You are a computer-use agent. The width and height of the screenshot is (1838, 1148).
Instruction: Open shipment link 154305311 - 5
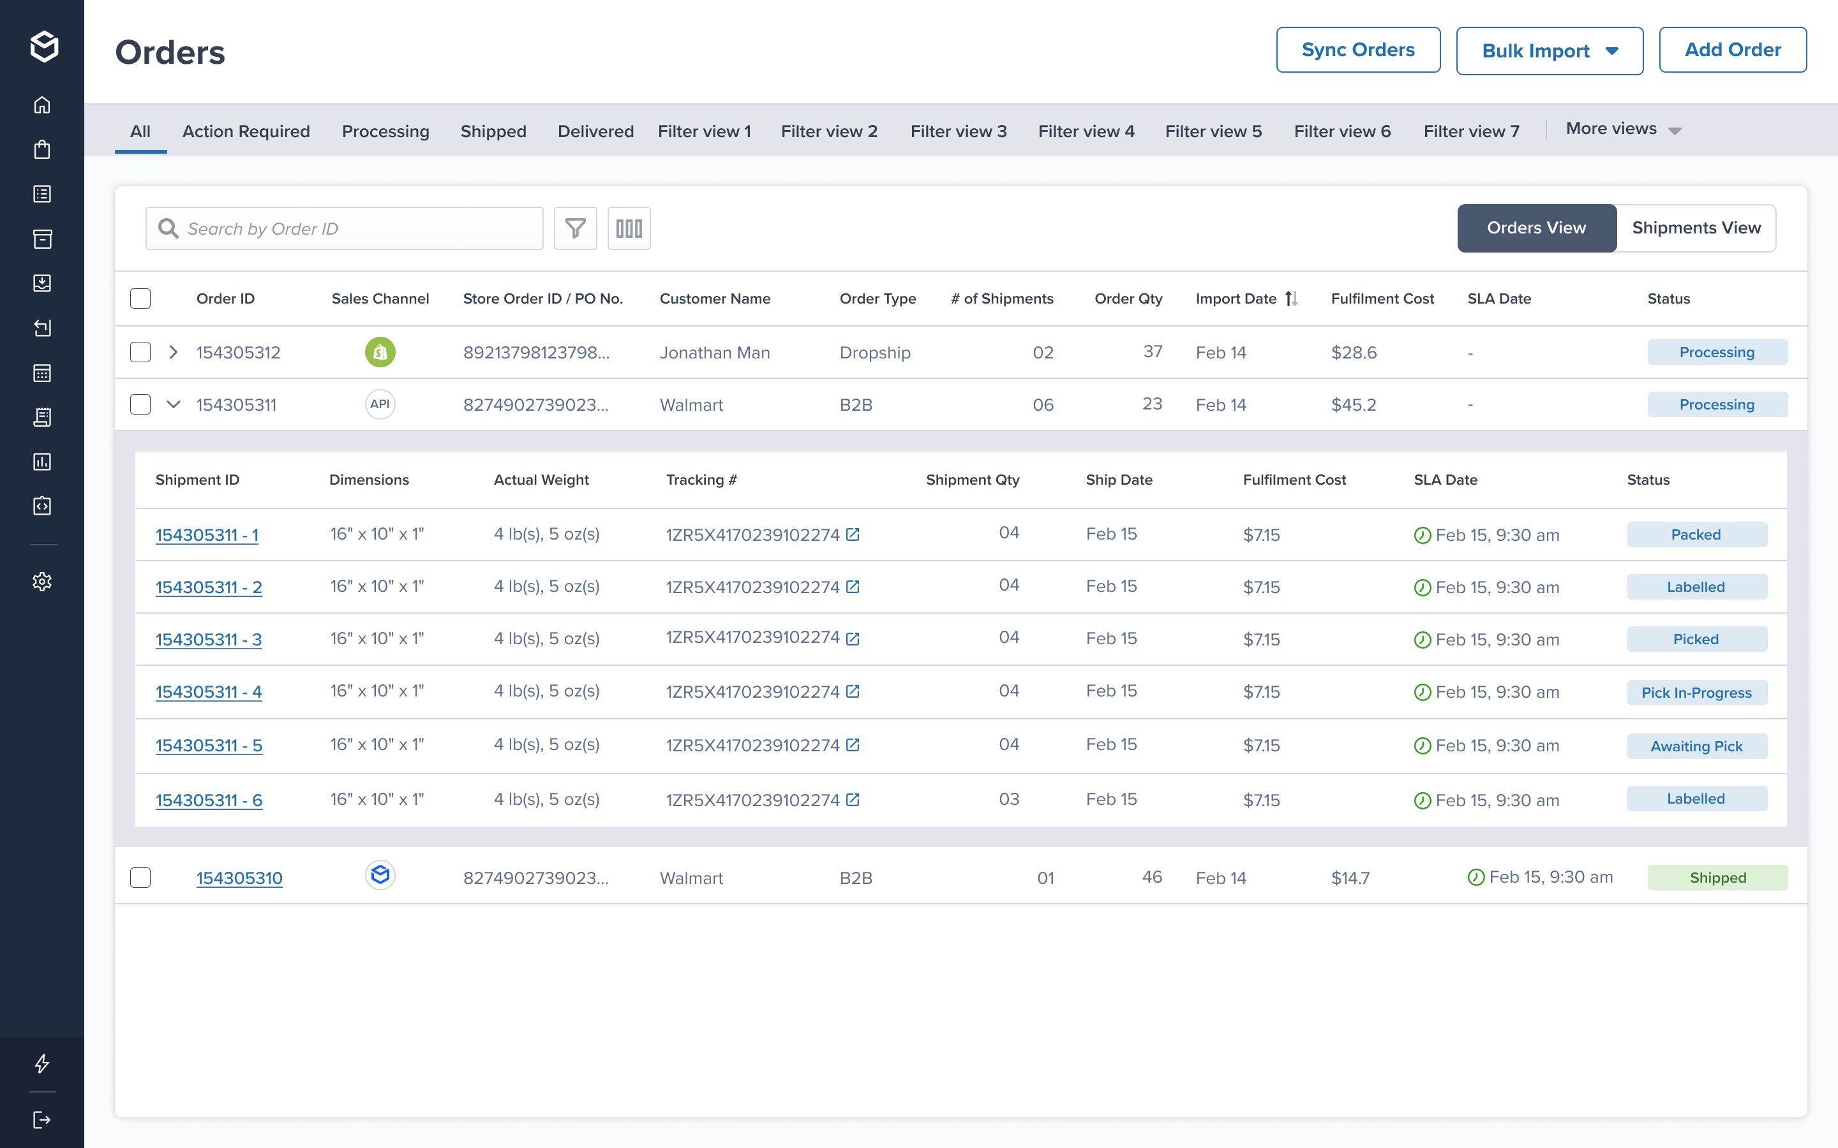[x=209, y=746]
